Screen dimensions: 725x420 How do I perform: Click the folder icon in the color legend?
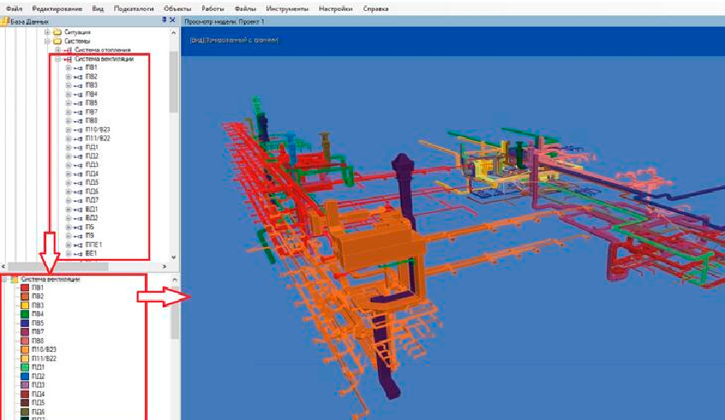coord(14,279)
